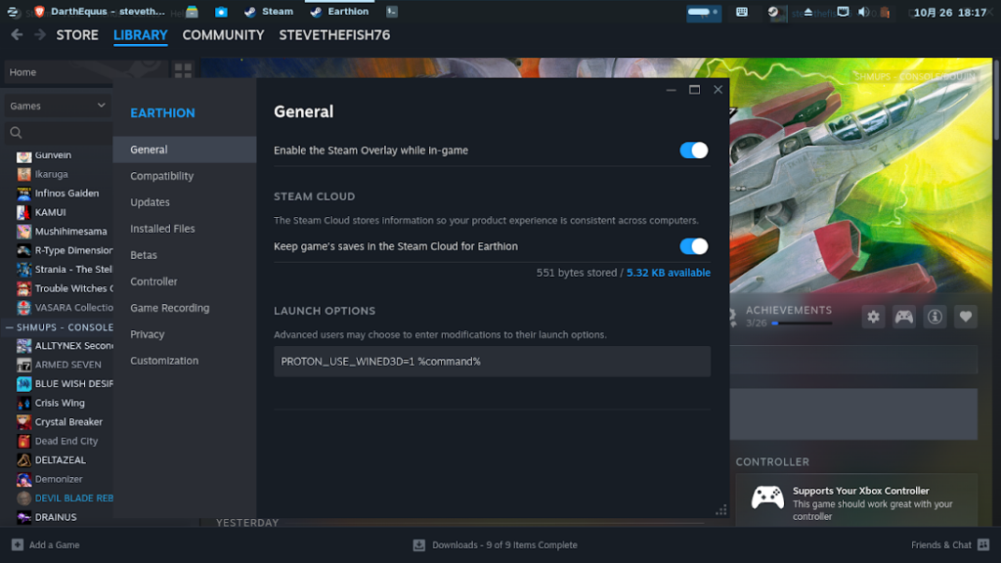The height and width of the screenshot is (563, 1001).
Task: Open the Games filter dropdown
Action: point(57,106)
